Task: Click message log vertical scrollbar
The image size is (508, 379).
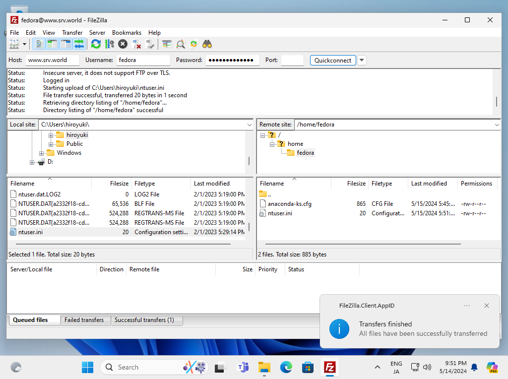Action: (x=496, y=101)
